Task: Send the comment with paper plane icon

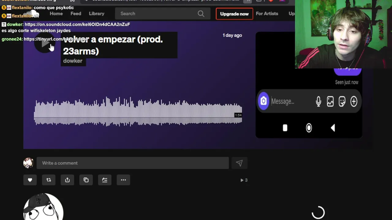Action: tap(239, 163)
